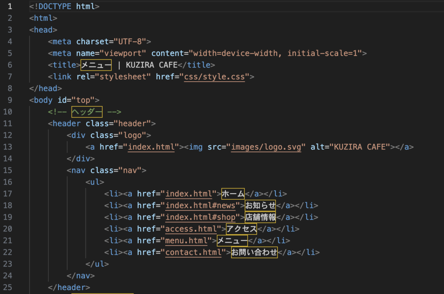Image resolution: width=444 pixels, height=294 pixels.
Task: Click line number 1 in the gutter
Action: click(10, 7)
